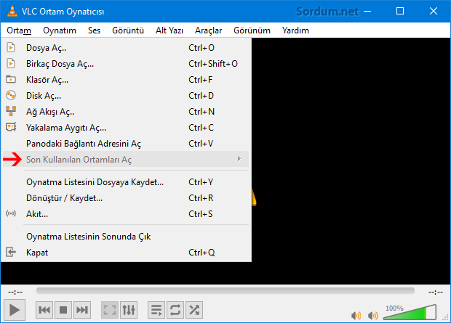Choose Dosya Aç.. menu entry
This screenshot has width=451, height=323.
click(x=126, y=48)
